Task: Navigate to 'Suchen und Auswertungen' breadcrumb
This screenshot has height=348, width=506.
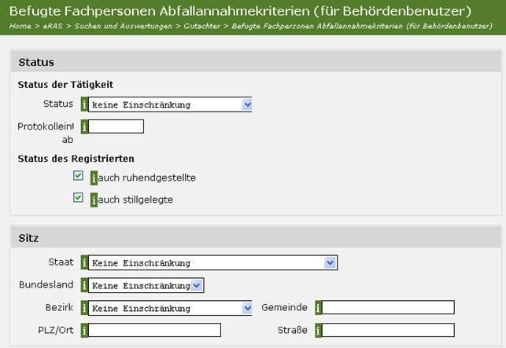Action: [x=121, y=26]
